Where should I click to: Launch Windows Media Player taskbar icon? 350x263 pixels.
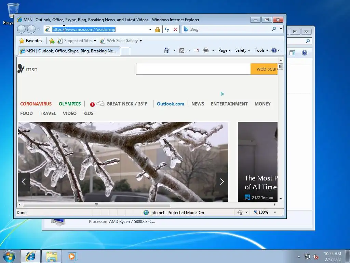coord(72,256)
